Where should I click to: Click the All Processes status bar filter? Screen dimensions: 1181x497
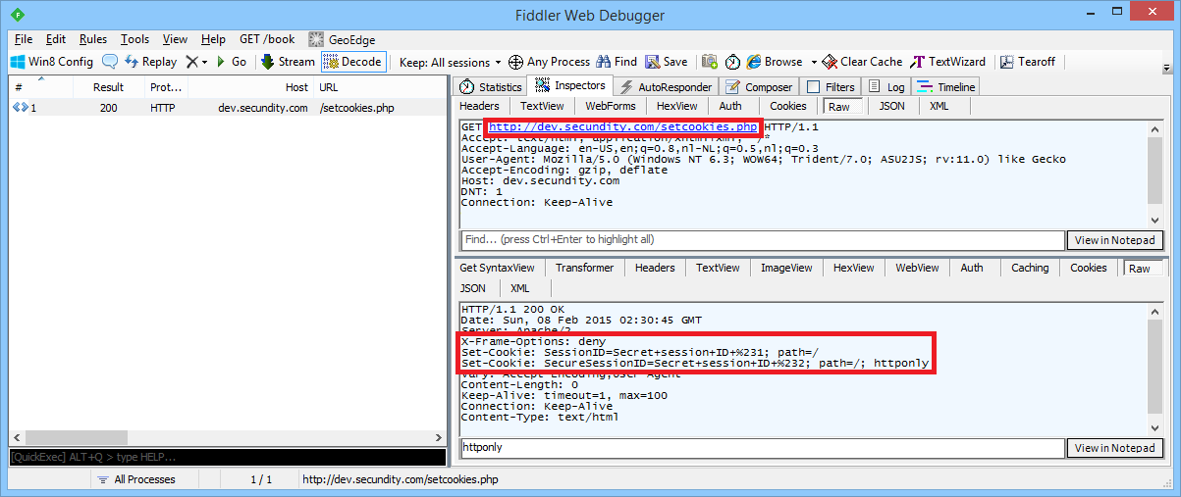[134, 479]
